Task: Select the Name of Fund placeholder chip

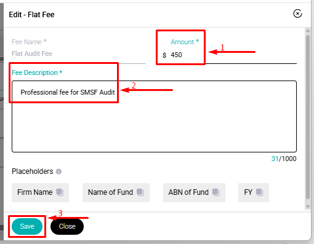Action: (116, 192)
